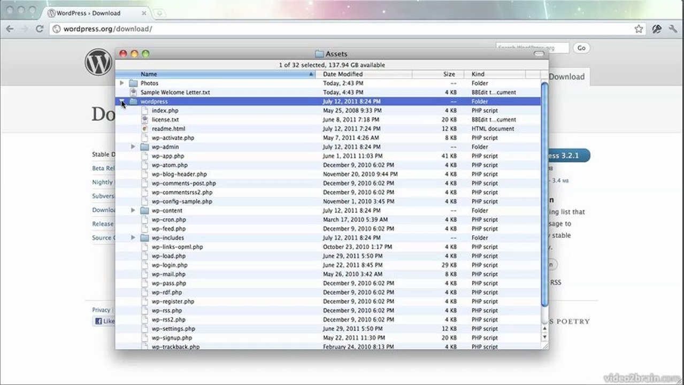
Task: Select the wp-blog-header.php file
Action: (179, 174)
